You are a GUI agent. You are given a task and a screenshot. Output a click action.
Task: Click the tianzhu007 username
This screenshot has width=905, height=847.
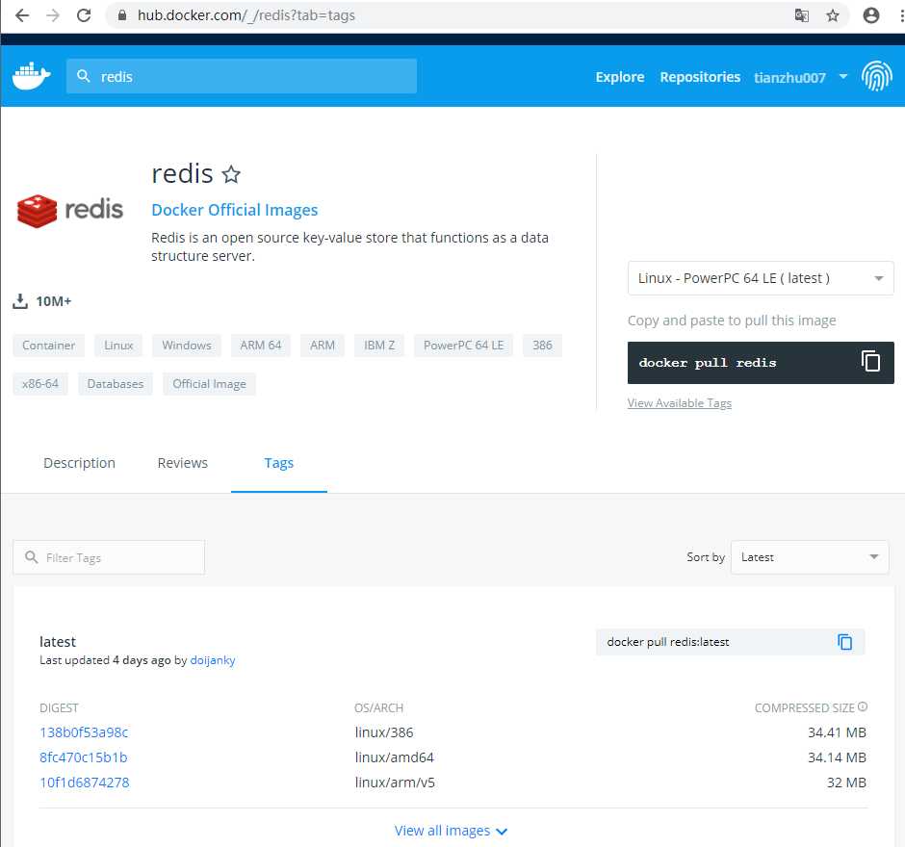[x=789, y=77]
